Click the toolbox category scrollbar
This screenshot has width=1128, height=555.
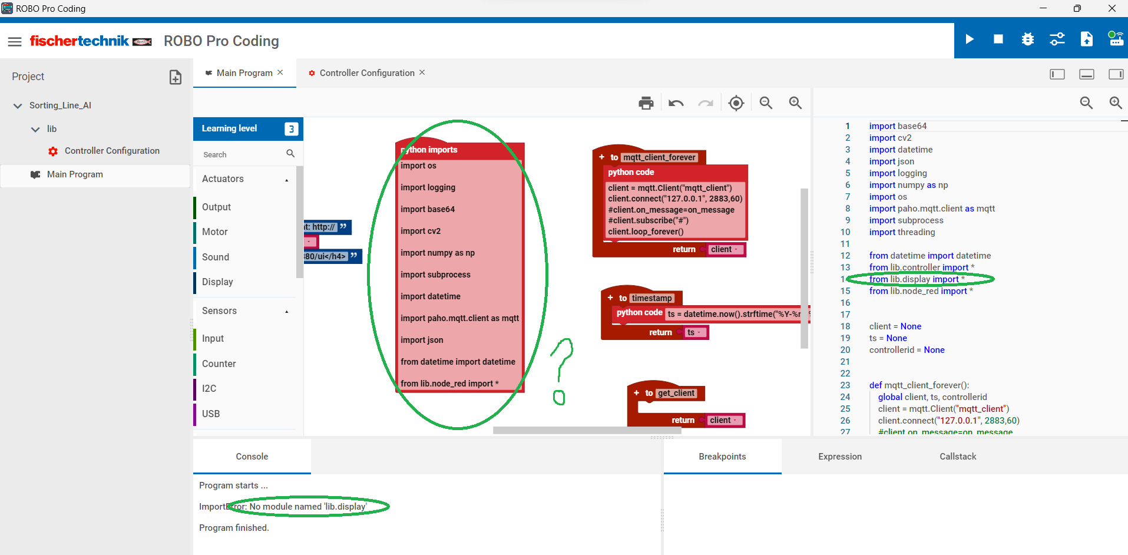coord(299,222)
